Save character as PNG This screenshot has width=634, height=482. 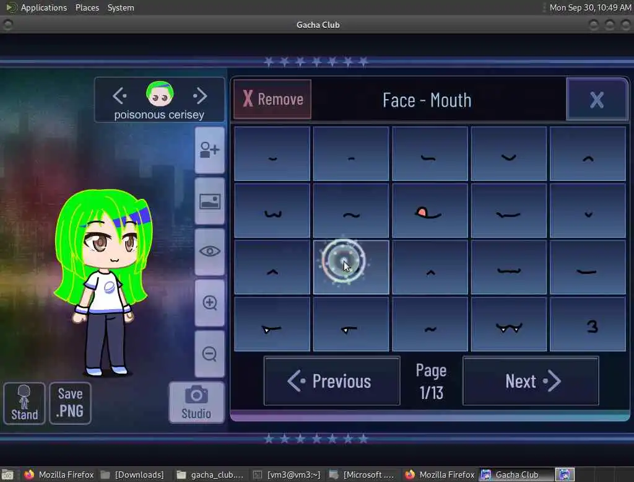pyautogui.click(x=71, y=403)
